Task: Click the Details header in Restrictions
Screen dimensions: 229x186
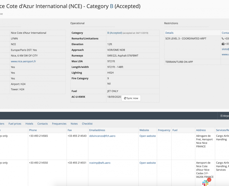Action: point(169,33)
